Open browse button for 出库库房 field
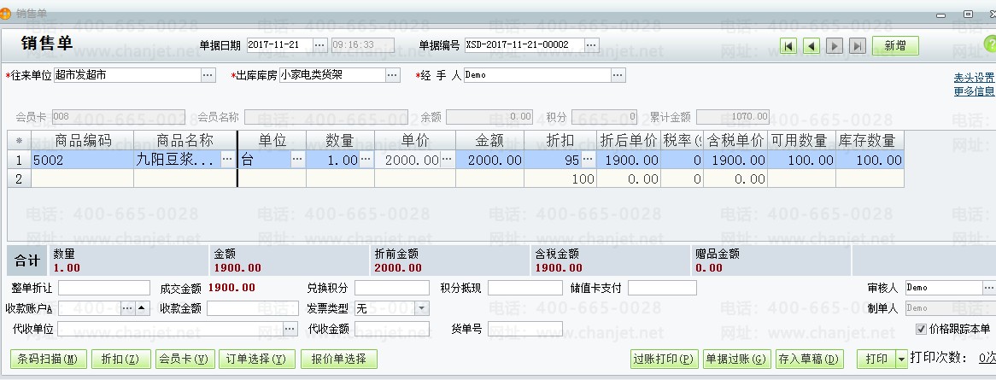The image size is (996, 380). click(x=392, y=75)
